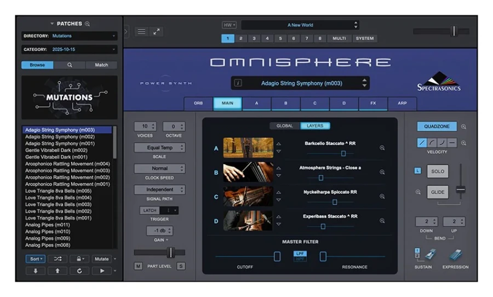Click the expand view arrows icon
493x297 pixels.
[x=156, y=31]
